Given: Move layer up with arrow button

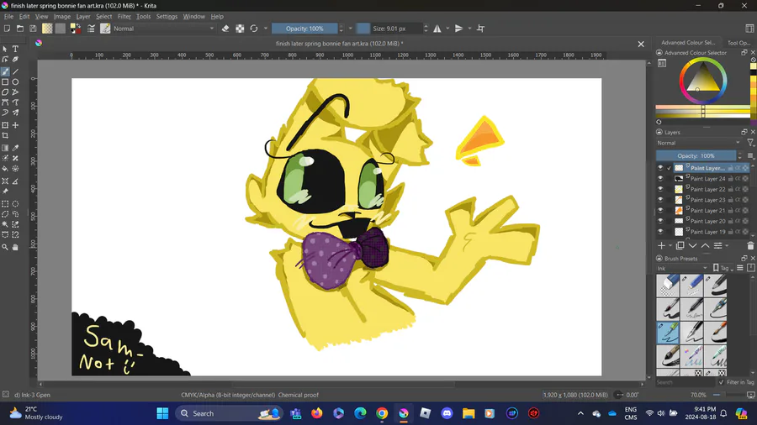Looking at the screenshot, I should pos(706,246).
